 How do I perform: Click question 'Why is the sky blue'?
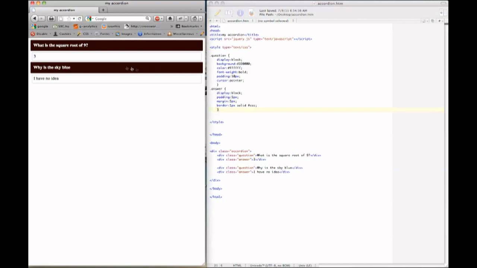[x=117, y=67]
